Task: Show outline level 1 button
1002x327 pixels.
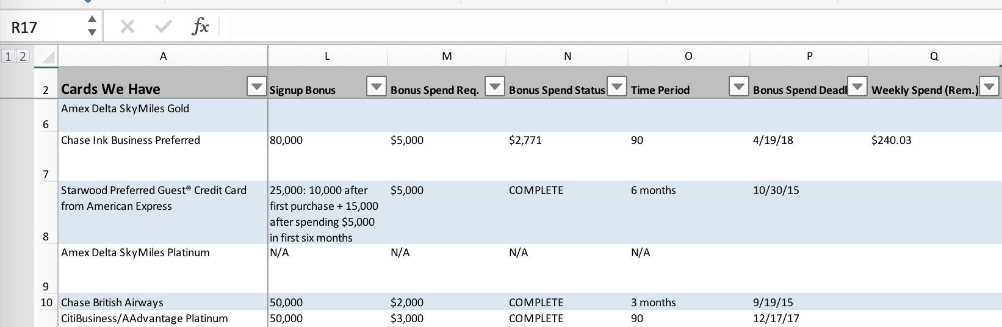Action: tap(8, 57)
